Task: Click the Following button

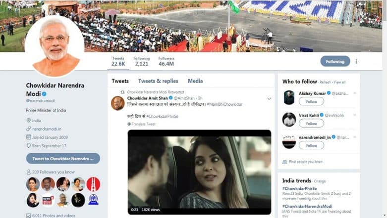Action: pos(335,61)
